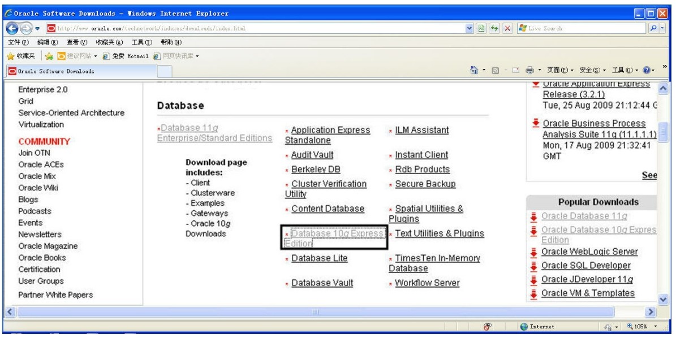Open the 页面(P) page dropdown
Viewport: 676px width, 338px height.
coord(560,70)
